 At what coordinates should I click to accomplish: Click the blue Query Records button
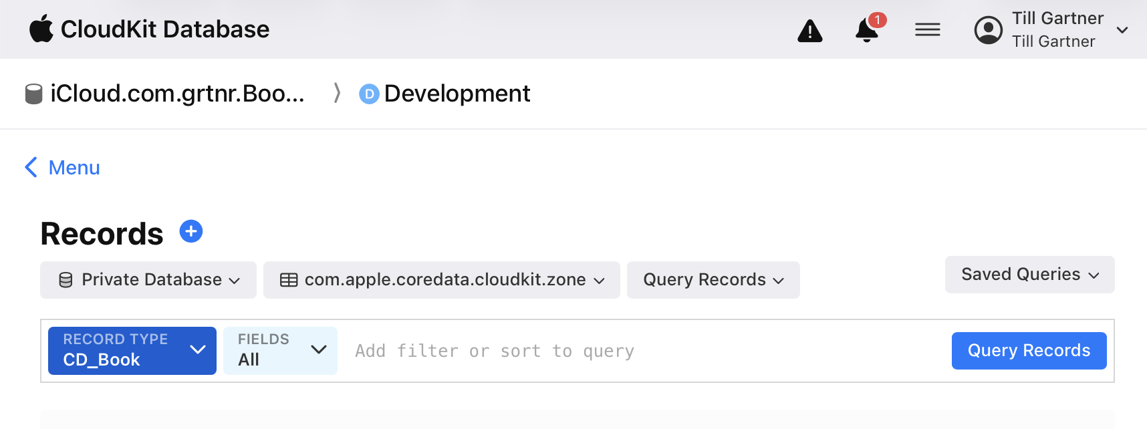pyautogui.click(x=1029, y=351)
